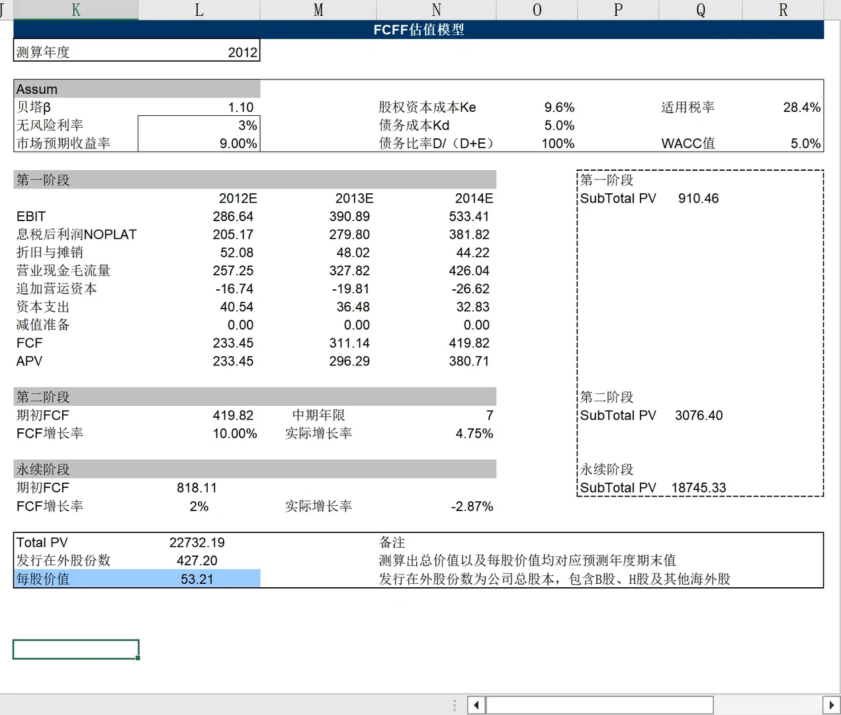Viewport: 841px width, 715px height.
Task: Select the 市场预期收益率 cell showing 9.00%
Action: (199, 143)
